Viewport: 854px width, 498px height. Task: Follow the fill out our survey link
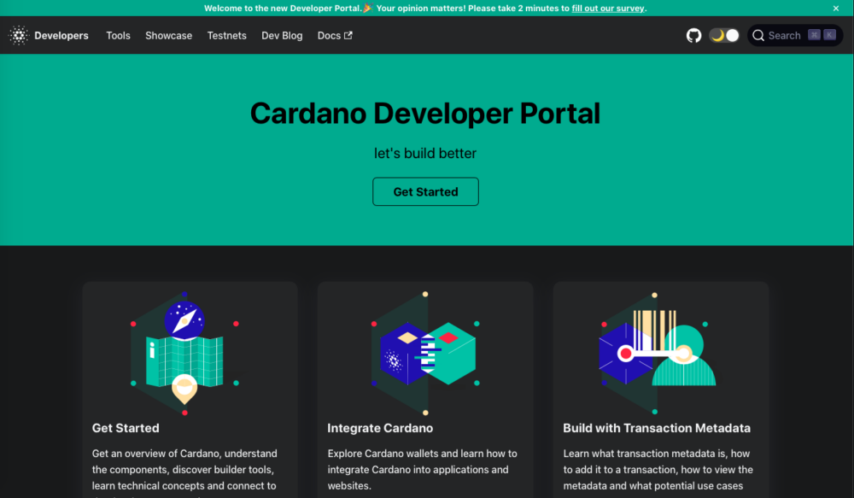coord(608,8)
